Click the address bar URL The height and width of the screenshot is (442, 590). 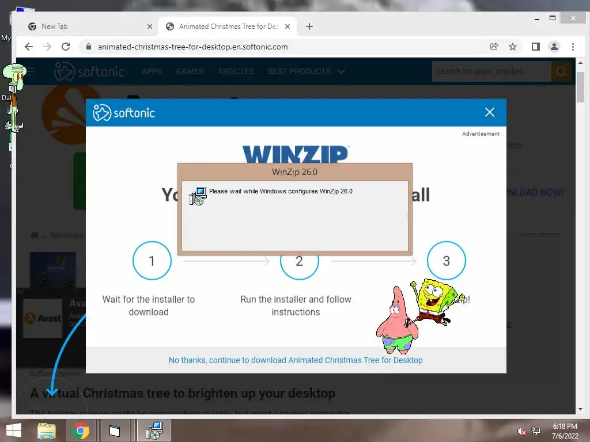pos(192,47)
